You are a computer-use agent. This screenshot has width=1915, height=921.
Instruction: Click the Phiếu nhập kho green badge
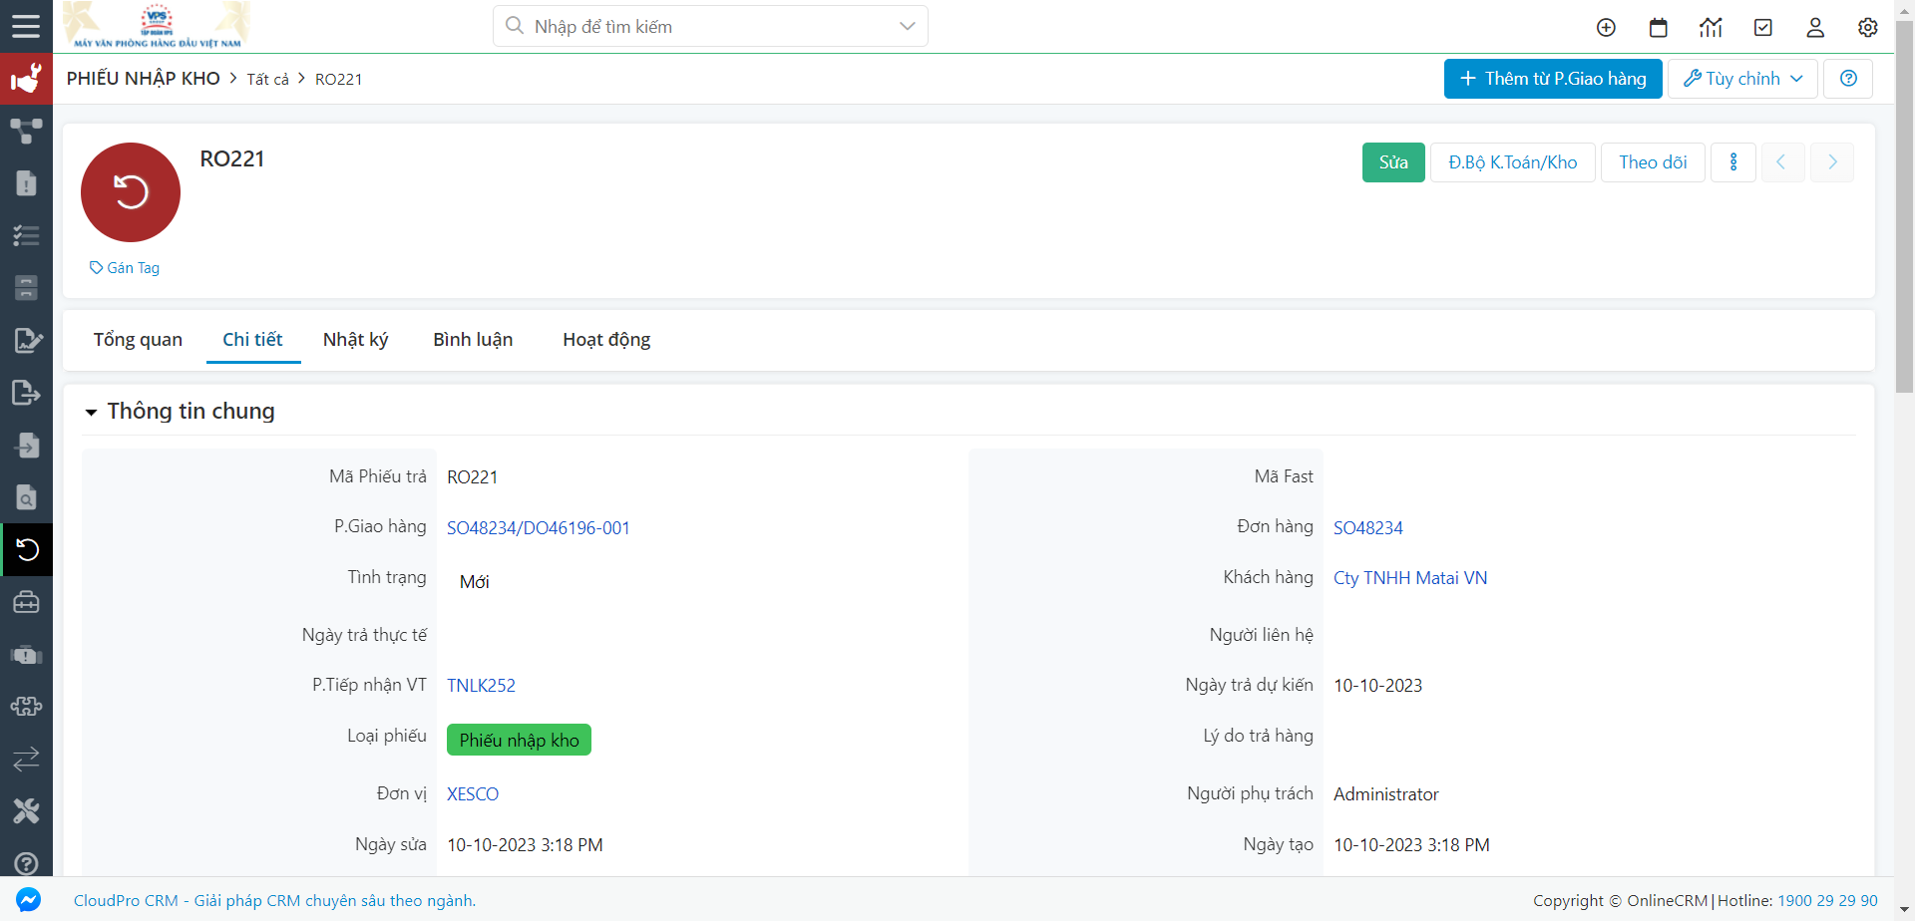(x=519, y=741)
